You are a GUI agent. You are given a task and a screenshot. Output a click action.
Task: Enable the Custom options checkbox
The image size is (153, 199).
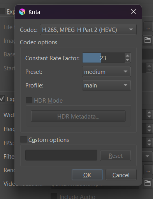tap(23, 140)
